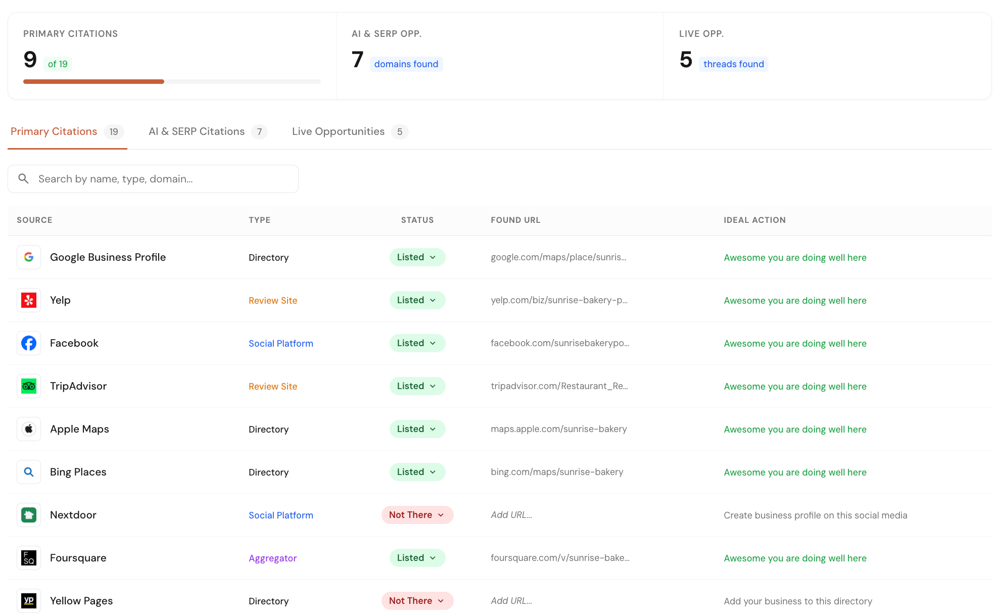Image resolution: width=1001 pixels, height=616 pixels.
Task: Expand Yelp's Listed status dropdown
Action: point(417,300)
